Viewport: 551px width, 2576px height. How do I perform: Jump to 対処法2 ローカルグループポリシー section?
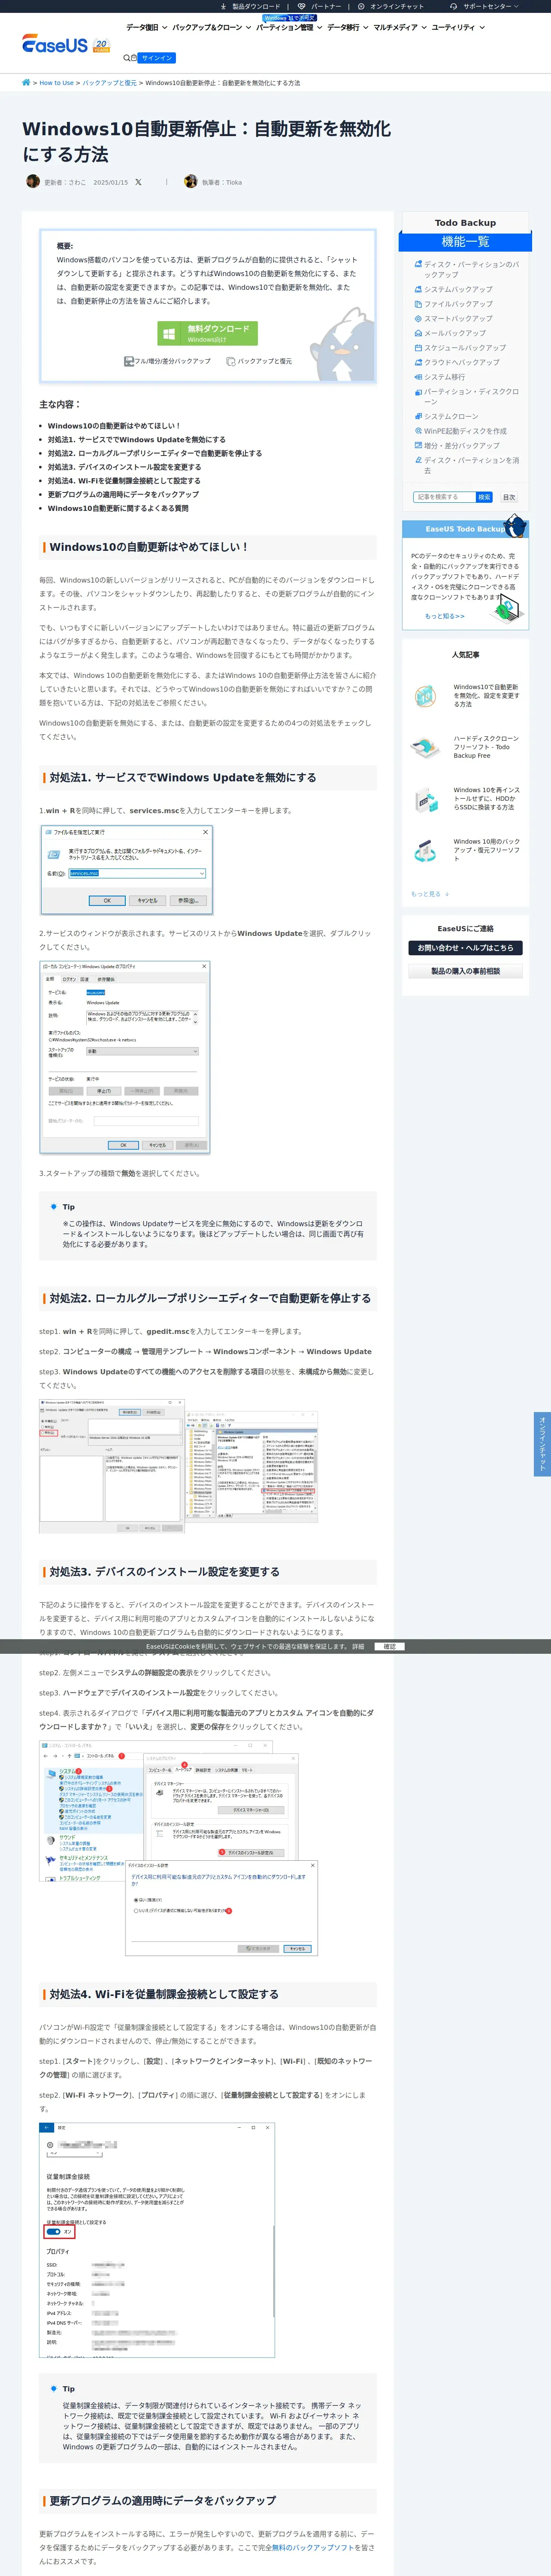click(x=155, y=453)
